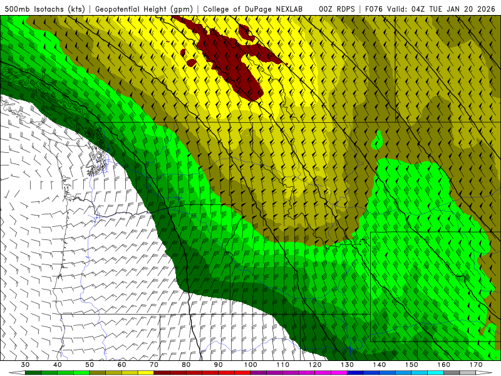Click the darkest red swatch starting at 70
Viewport: 501px width, 376px height.
162,373
